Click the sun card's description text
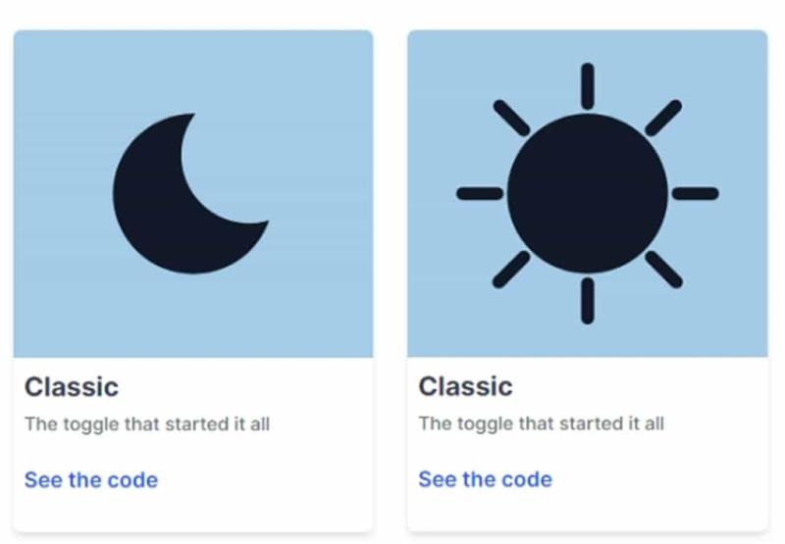785x544 pixels. click(542, 424)
